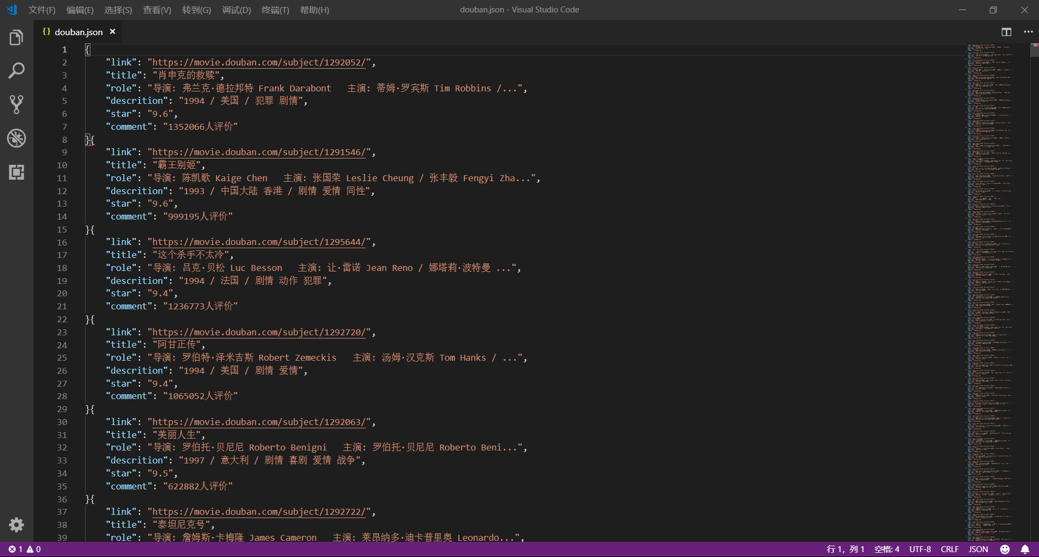The image size is (1039, 557).
Task: Open the 编辑(E) menu
Action: coord(80,10)
